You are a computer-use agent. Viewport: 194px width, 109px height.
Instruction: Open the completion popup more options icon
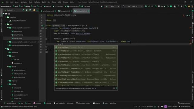point(116,88)
